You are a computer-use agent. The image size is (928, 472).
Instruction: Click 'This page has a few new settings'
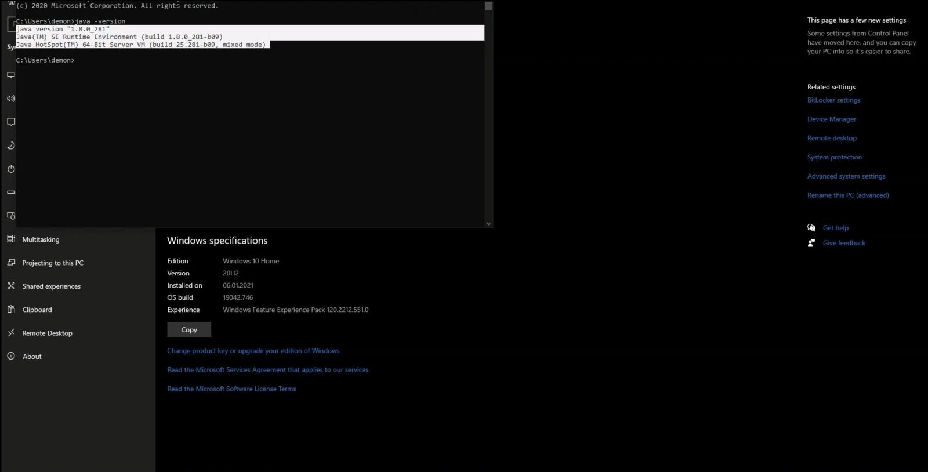click(x=857, y=20)
